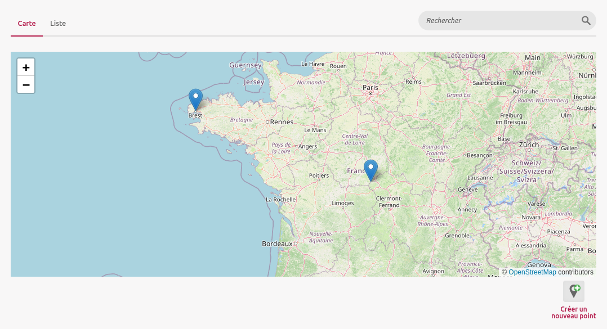Click the map marker in central France
Image resolution: width=607 pixels, height=329 pixels.
[371, 170]
